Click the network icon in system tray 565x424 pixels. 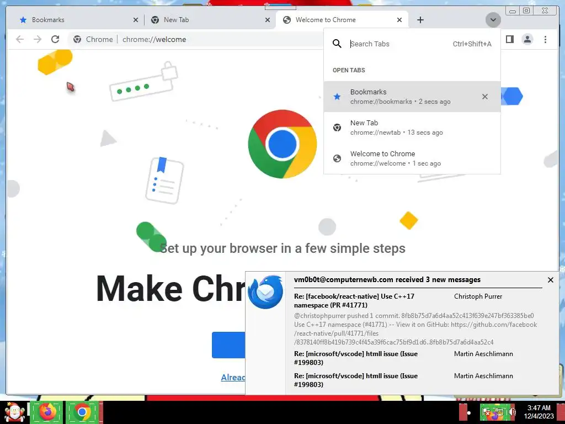click(x=499, y=412)
